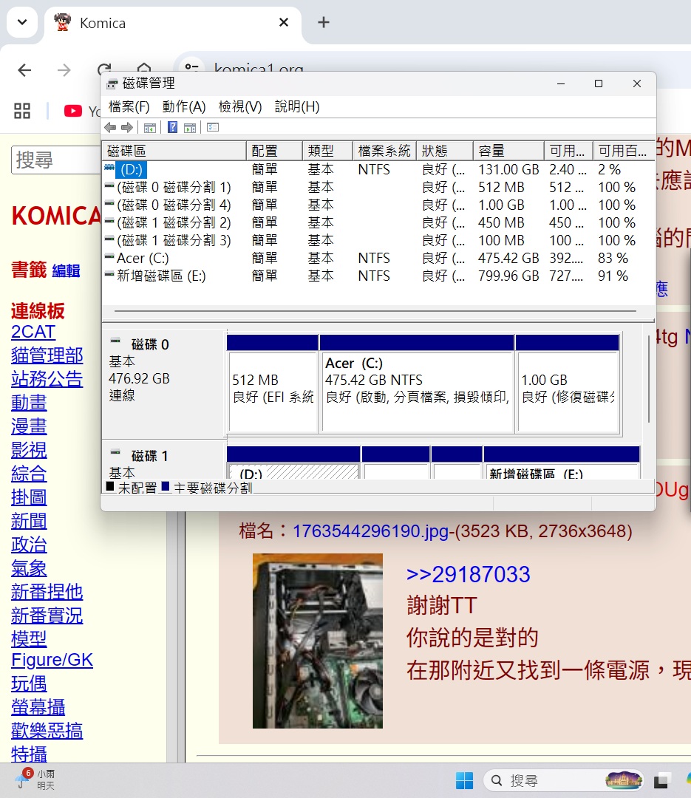Screen dimensions: 691x798
Task: Open the weather widget on the taskbar
Action: [x=35, y=780]
